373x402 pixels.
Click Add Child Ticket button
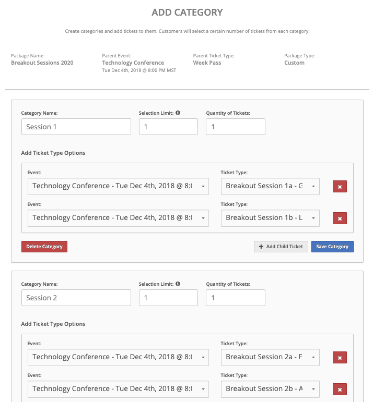point(281,247)
